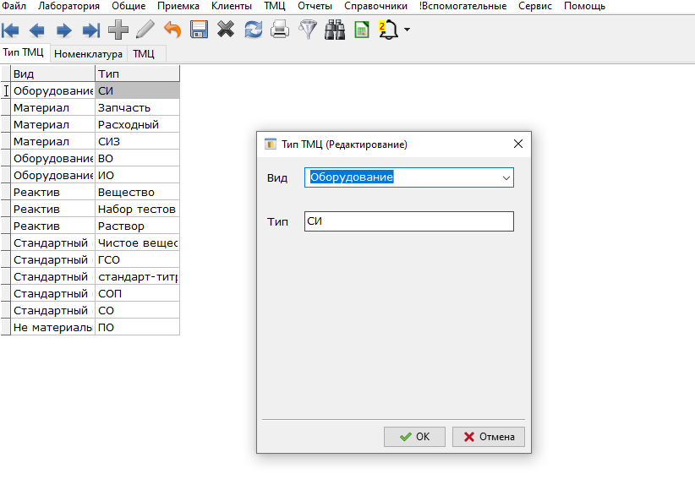Open filter funnel icon
This screenshot has width=695, height=485.
tap(308, 30)
